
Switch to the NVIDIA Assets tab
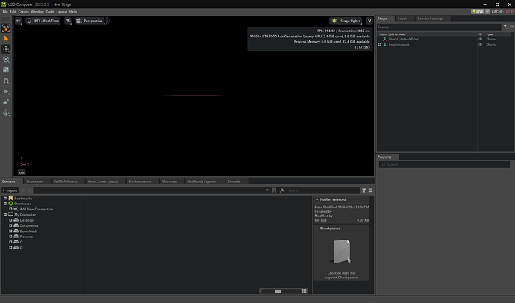66,181
